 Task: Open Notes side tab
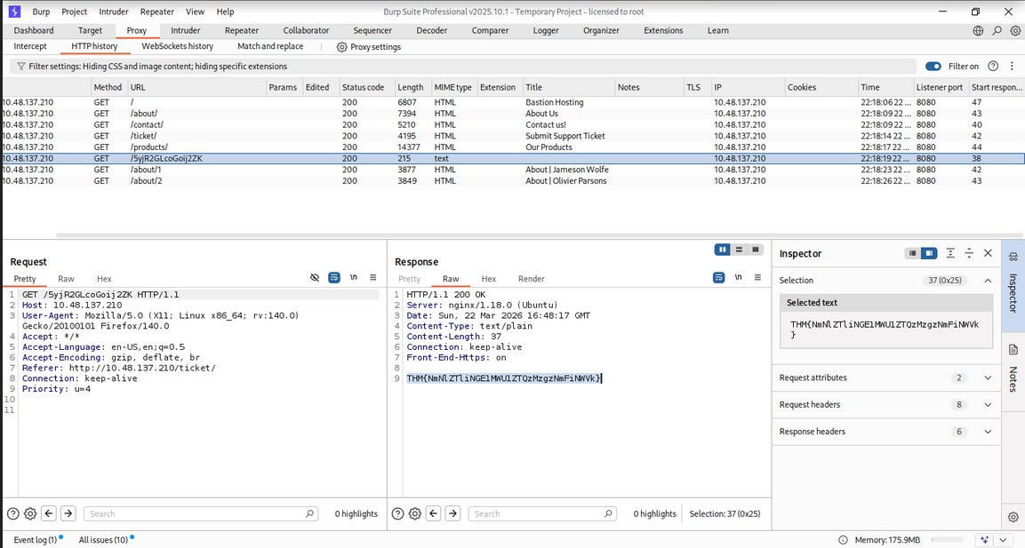point(1013,369)
